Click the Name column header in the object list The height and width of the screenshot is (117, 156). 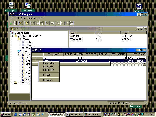click(x=82, y=33)
